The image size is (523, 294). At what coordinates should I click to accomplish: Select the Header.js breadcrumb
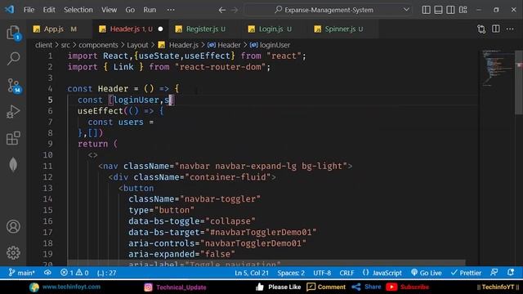pyautogui.click(x=178, y=45)
